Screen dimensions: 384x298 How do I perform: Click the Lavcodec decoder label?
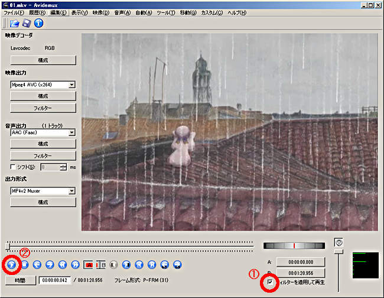(20, 48)
